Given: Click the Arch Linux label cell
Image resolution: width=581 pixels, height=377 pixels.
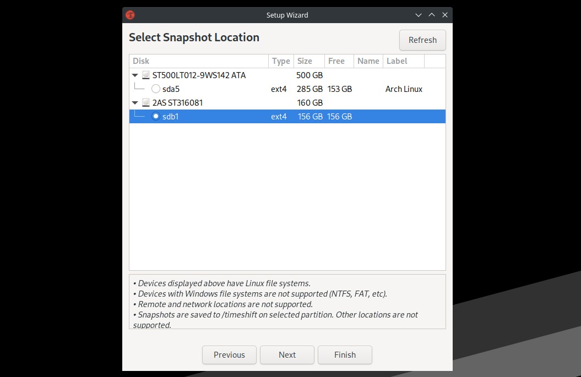Looking at the screenshot, I should [404, 89].
